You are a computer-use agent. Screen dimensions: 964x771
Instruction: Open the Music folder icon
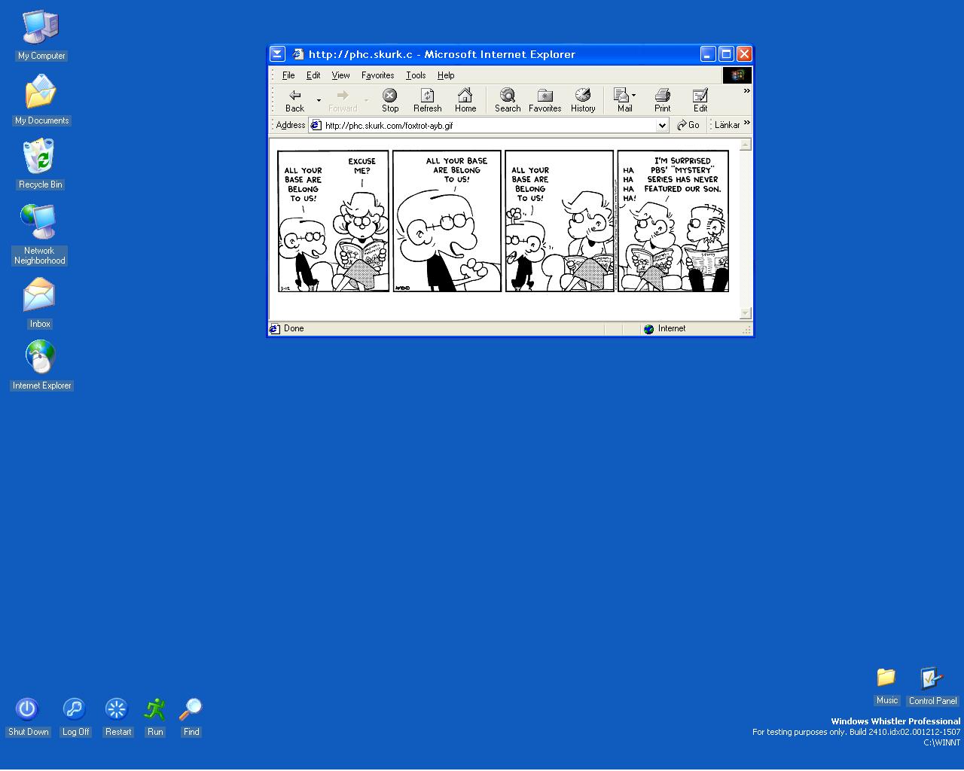(887, 685)
